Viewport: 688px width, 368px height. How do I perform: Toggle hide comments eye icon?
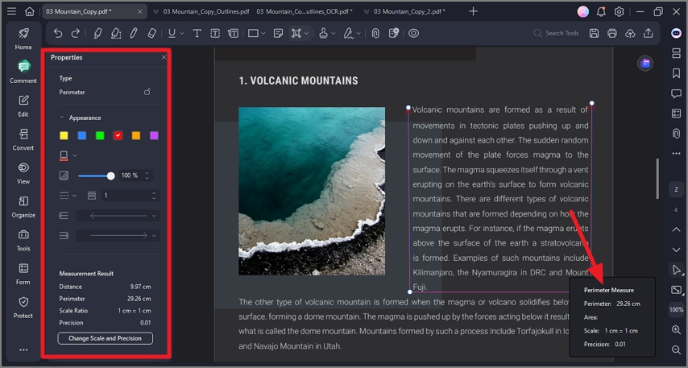(414, 33)
